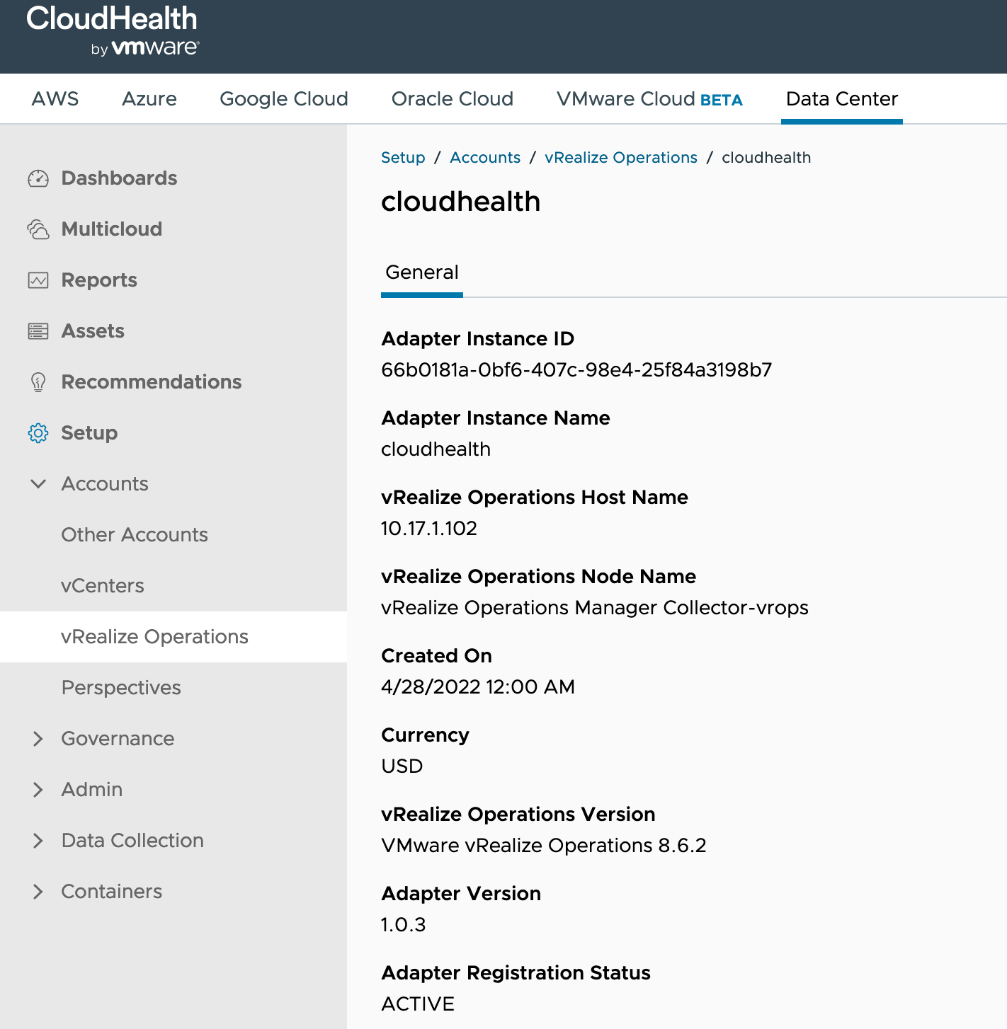Viewport: 1007px width, 1029px height.
Task: Click the registration status ACTIVE
Action: (x=418, y=1004)
